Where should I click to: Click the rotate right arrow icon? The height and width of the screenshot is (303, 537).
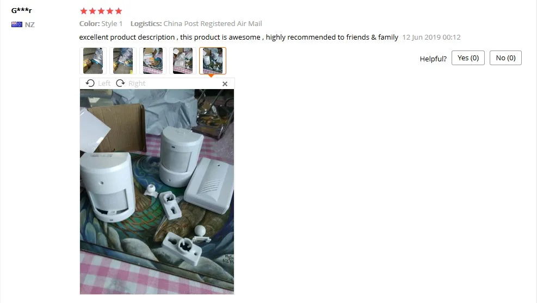click(x=120, y=83)
